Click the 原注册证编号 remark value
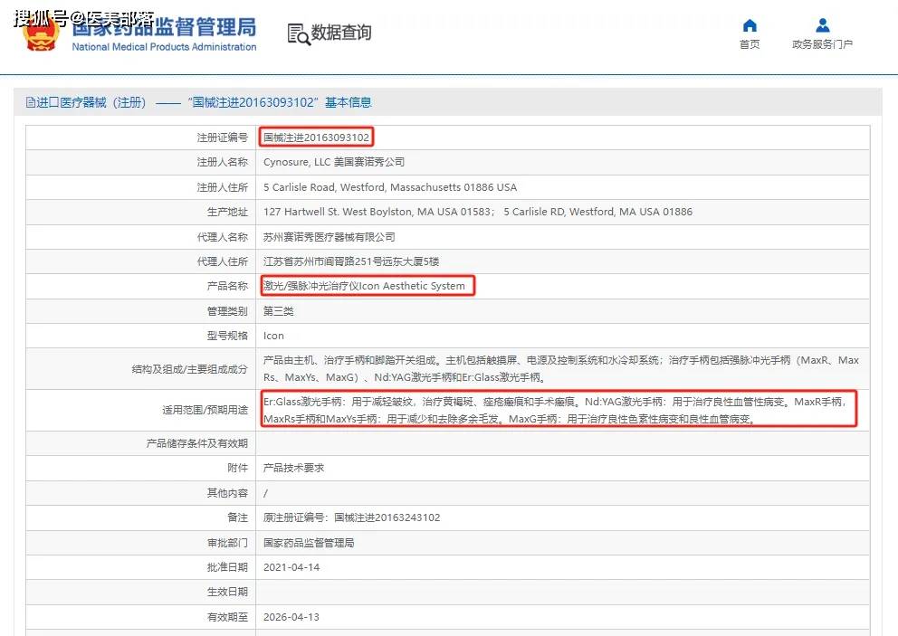Viewport: 898px width, 636px height. [351, 517]
